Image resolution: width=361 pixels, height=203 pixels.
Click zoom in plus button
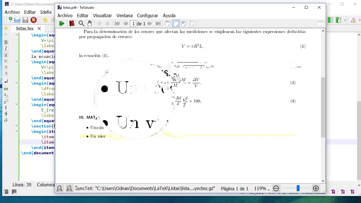coord(316,189)
